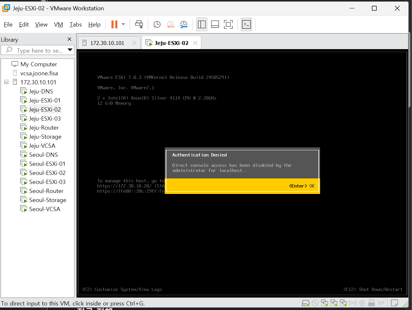Click the My Computer monitor icon
Viewport: 412px width, 310px height.
pyautogui.click(x=15, y=64)
